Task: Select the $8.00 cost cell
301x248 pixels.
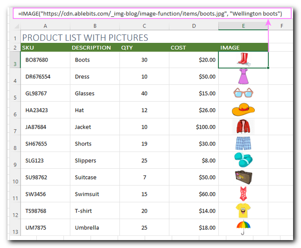Action: pyautogui.click(x=194, y=160)
